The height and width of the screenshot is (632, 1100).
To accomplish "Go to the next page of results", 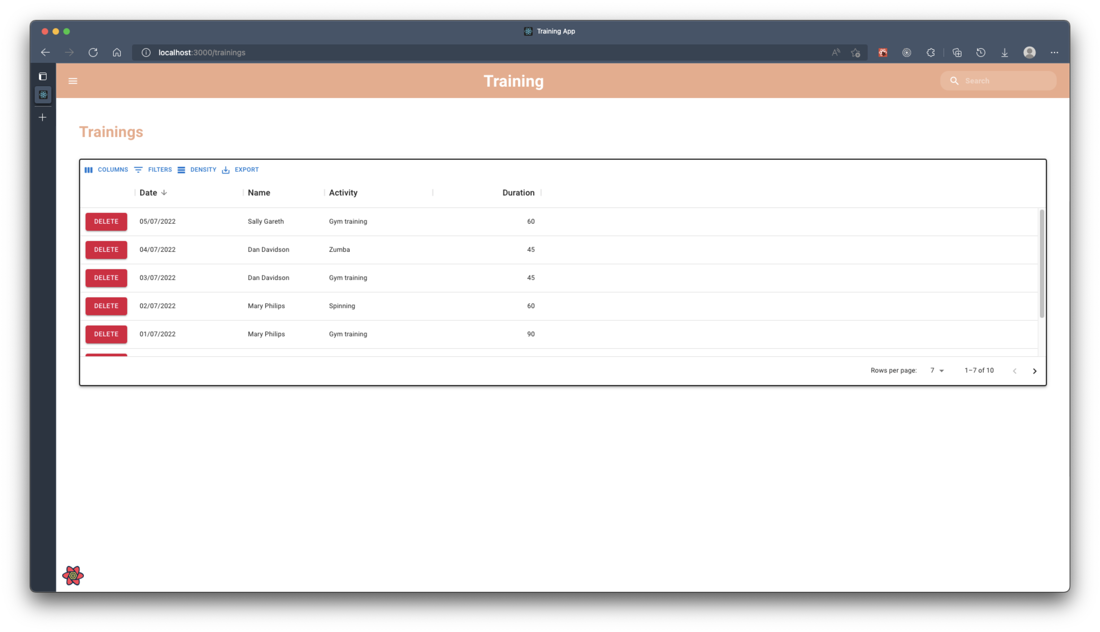I will pyautogui.click(x=1035, y=371).
